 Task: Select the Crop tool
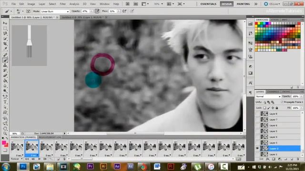(x=5, y=44)
